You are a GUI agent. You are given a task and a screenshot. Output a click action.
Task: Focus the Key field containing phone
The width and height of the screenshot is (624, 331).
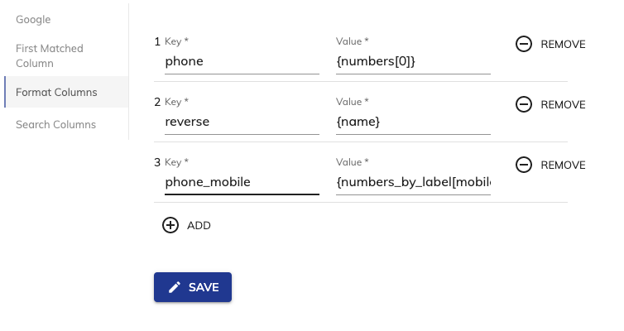[x=242, y=61]
